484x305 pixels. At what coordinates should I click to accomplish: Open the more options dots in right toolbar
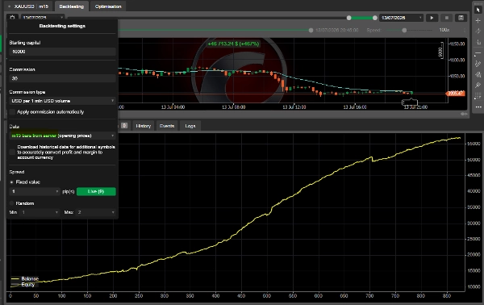(478, 107)
